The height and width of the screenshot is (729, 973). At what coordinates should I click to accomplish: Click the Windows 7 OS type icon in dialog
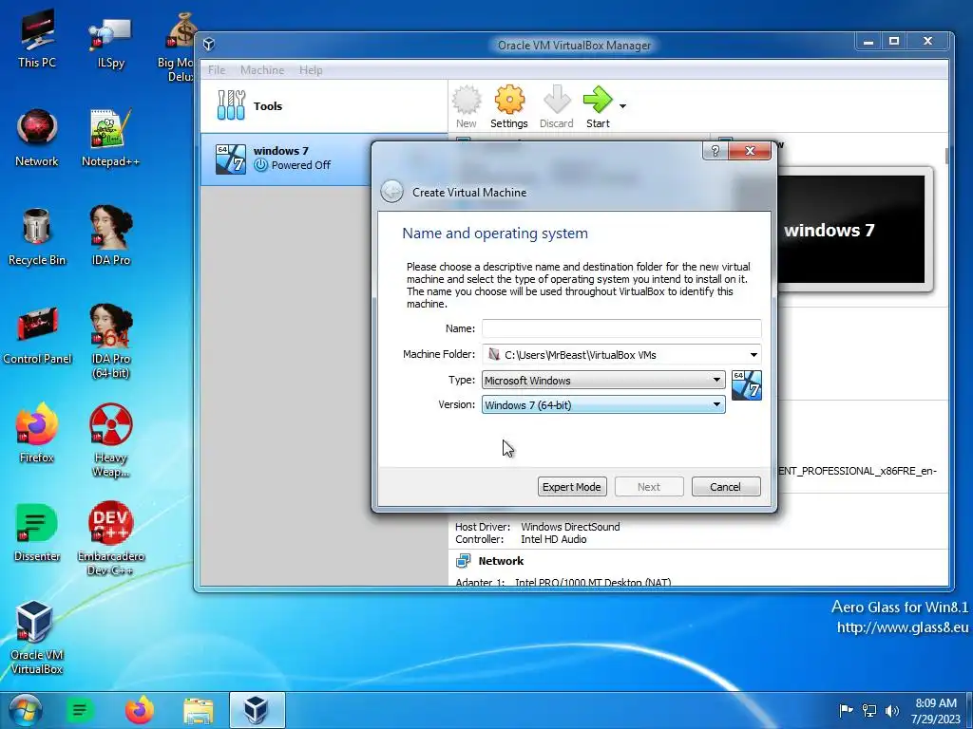point(747,385)
